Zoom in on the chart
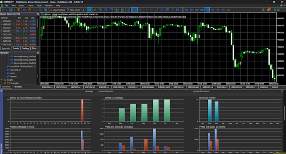 coord(101,10)
